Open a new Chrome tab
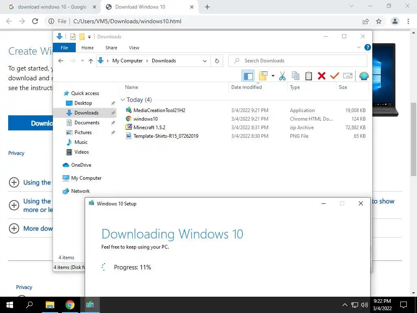This screenshot has height=313, width=417. pyautogui.click(x=207, y=7)
